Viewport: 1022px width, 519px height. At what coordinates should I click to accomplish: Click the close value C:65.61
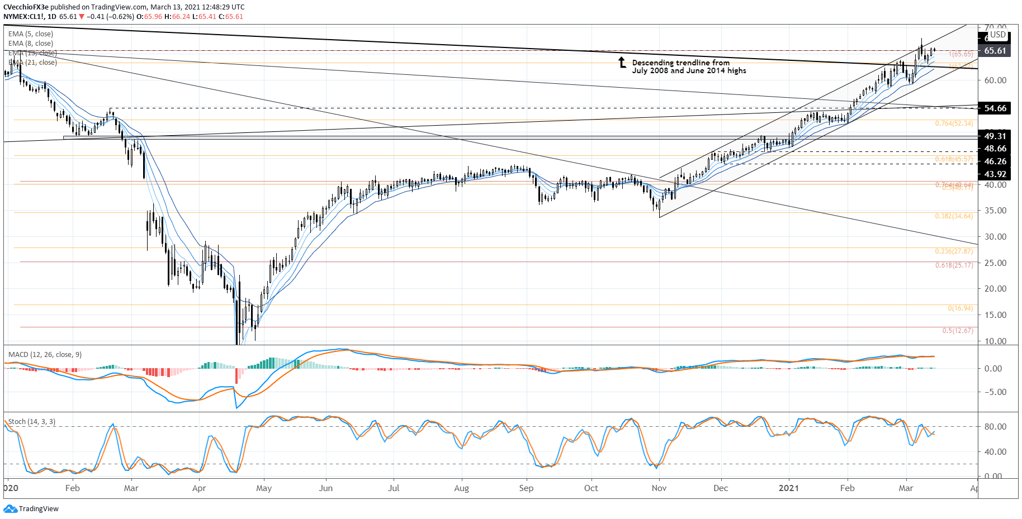coord(231,17)
